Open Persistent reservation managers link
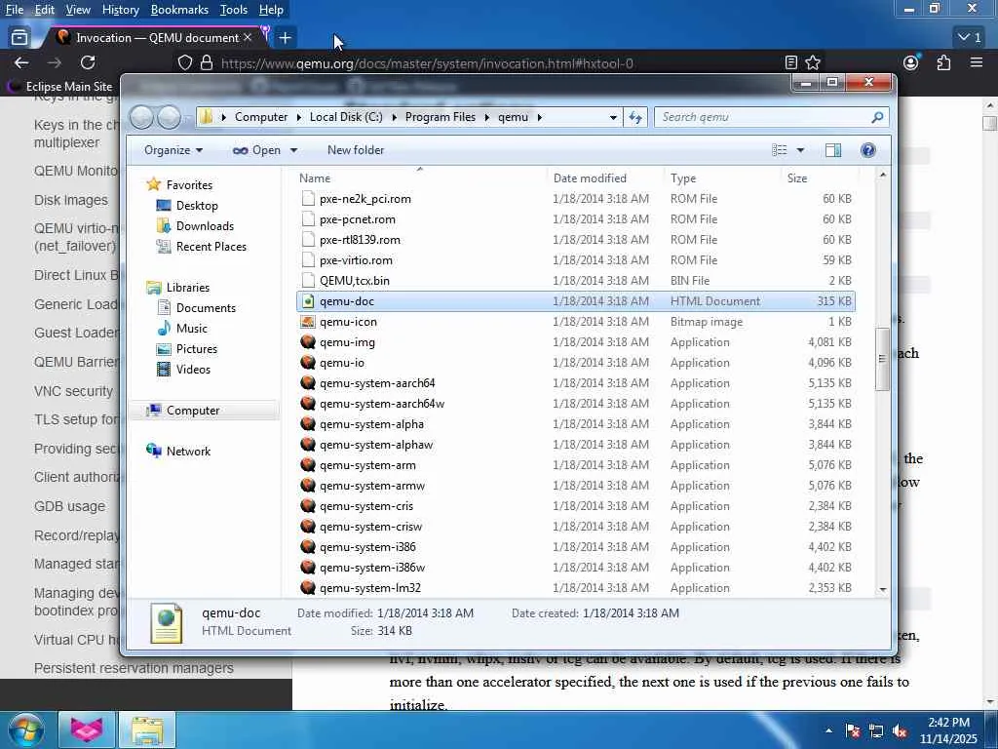The width and height of the screenshot is (998, 749). pos(134,668)
